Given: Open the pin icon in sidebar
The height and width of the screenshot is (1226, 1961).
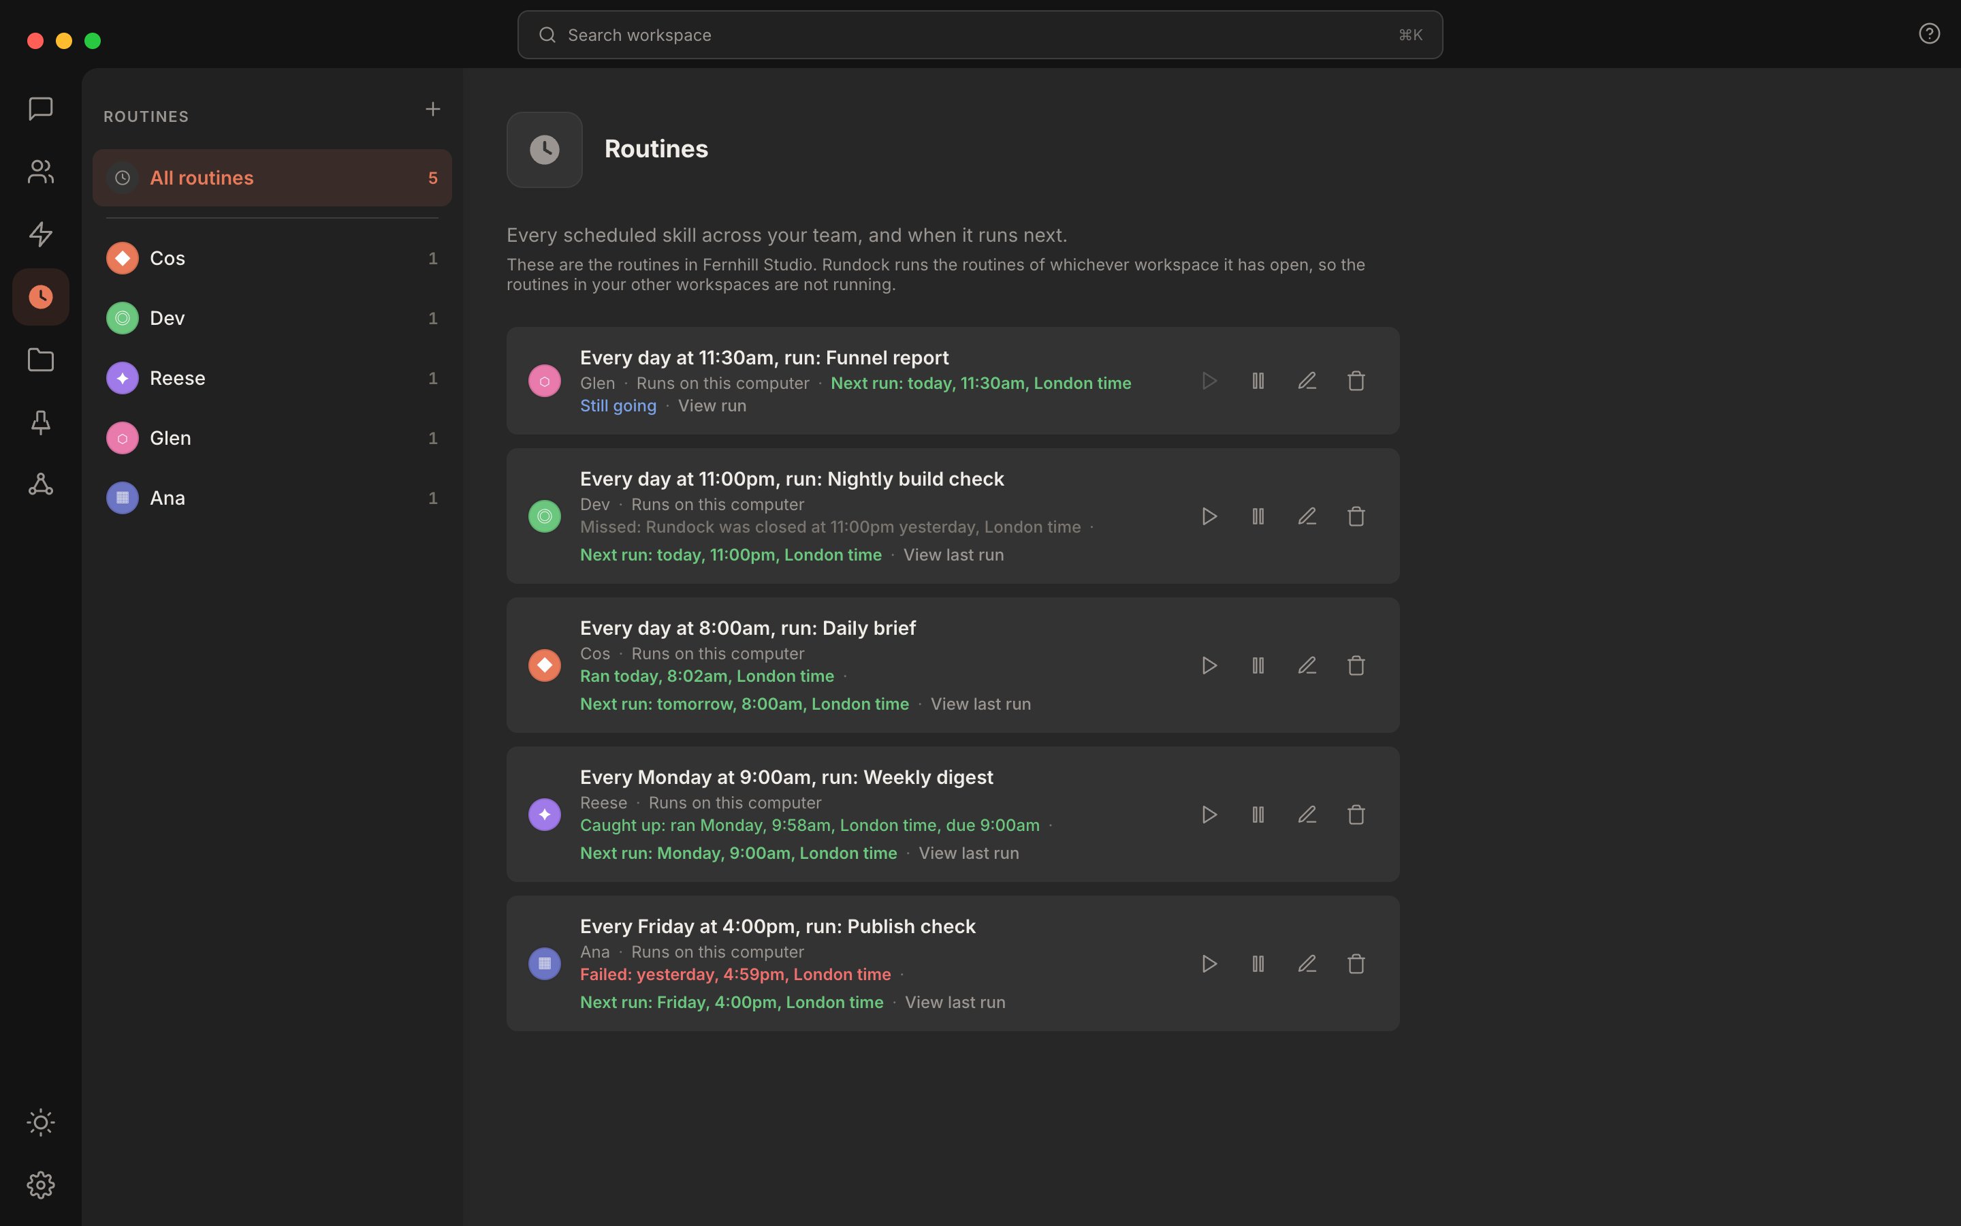Looking at the screenshot, I should click(x=41, y=422).
